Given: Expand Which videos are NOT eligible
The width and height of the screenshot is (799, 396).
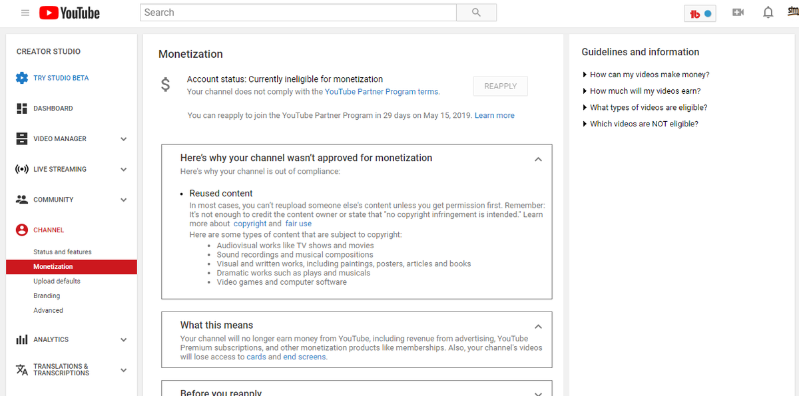Looking at the screenshot, I should pos(640,124).
